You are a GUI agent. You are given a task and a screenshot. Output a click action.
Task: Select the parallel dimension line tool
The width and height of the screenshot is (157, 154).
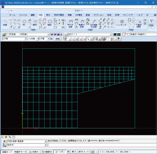71,24
